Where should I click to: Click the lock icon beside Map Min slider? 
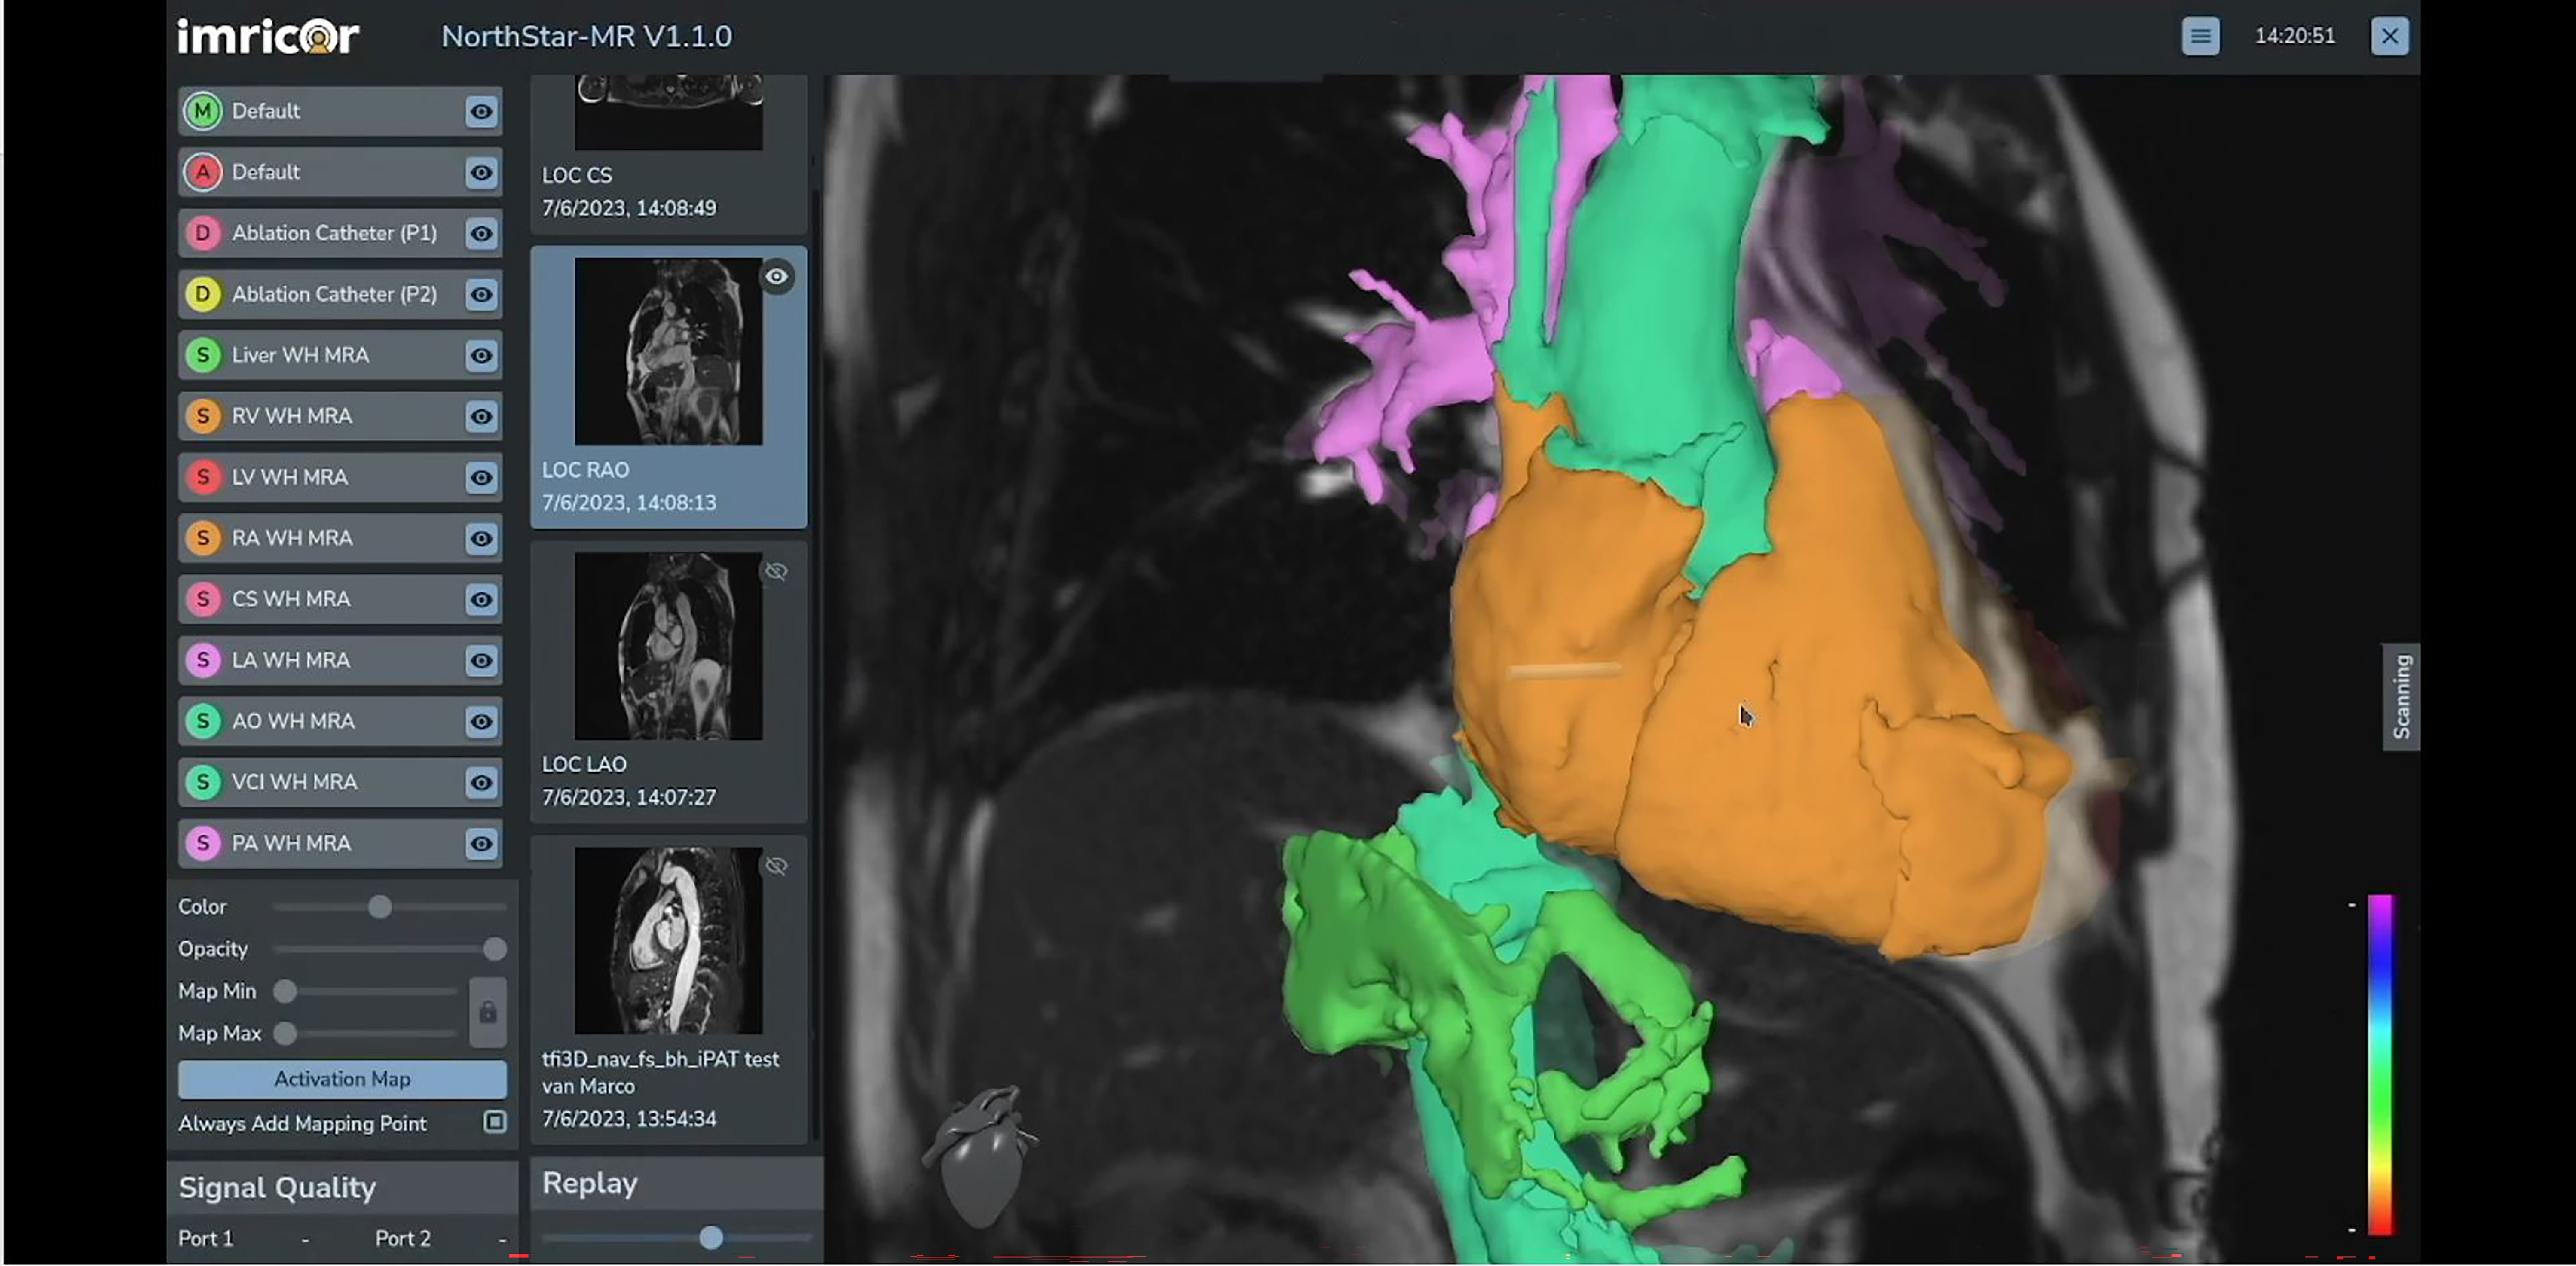489,1012
